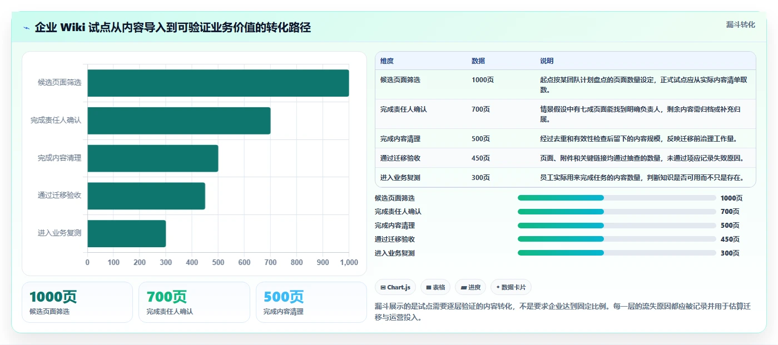Click the 完成责任人确认 cell in the table

point(404,109)
